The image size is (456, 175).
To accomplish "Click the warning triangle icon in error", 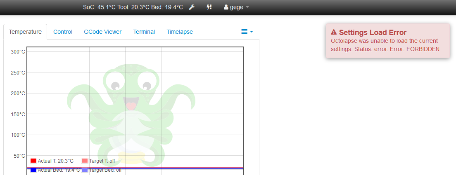I will [x=334, y=32].
